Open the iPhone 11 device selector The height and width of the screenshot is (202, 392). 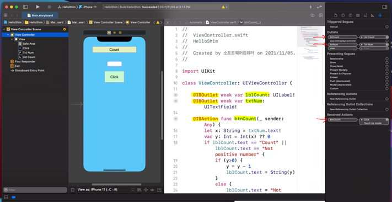click(88, 7)
